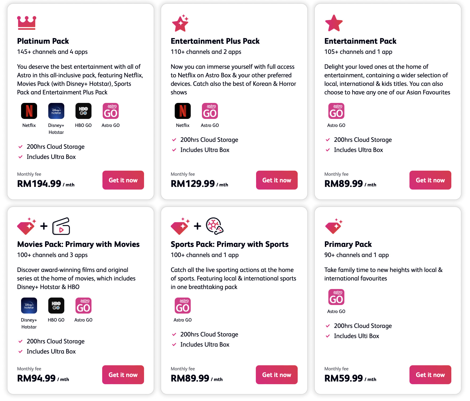
Task: Click Astro GO icon in Entertainment Pack
Action: pos(336,111)
